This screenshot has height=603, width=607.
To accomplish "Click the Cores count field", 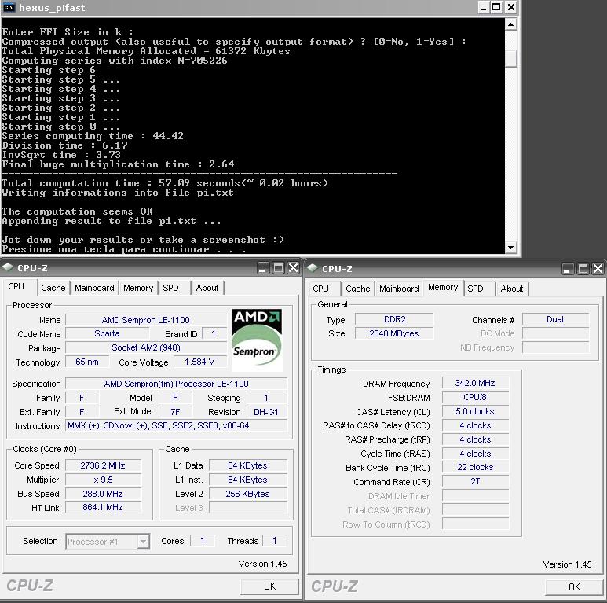I will (x=202, y=541).
